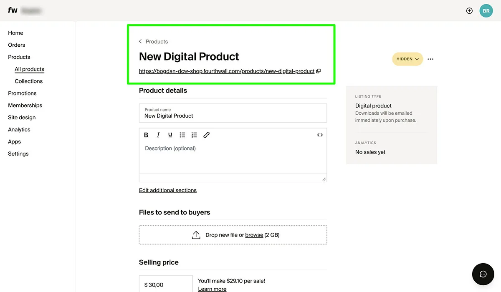Click the selling price input field
This screenshot has width=501, height=292.
(x=166, y=284)
